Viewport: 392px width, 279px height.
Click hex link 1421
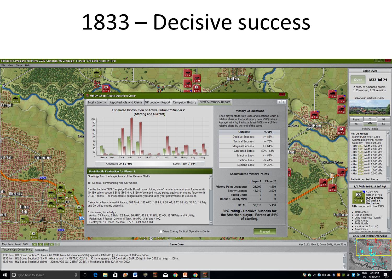point(361,155)
